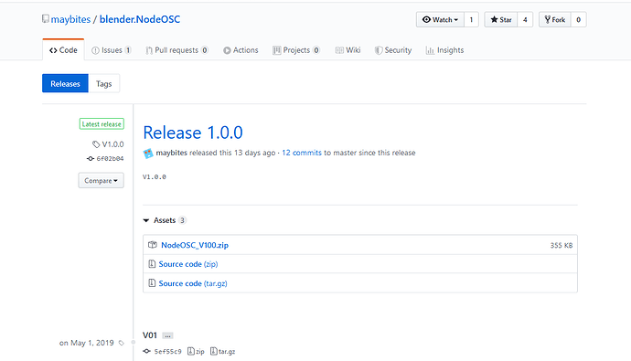This screenshot has height=361, width=631.
Task: View stargazers count 4
Action: click(525, 20)
